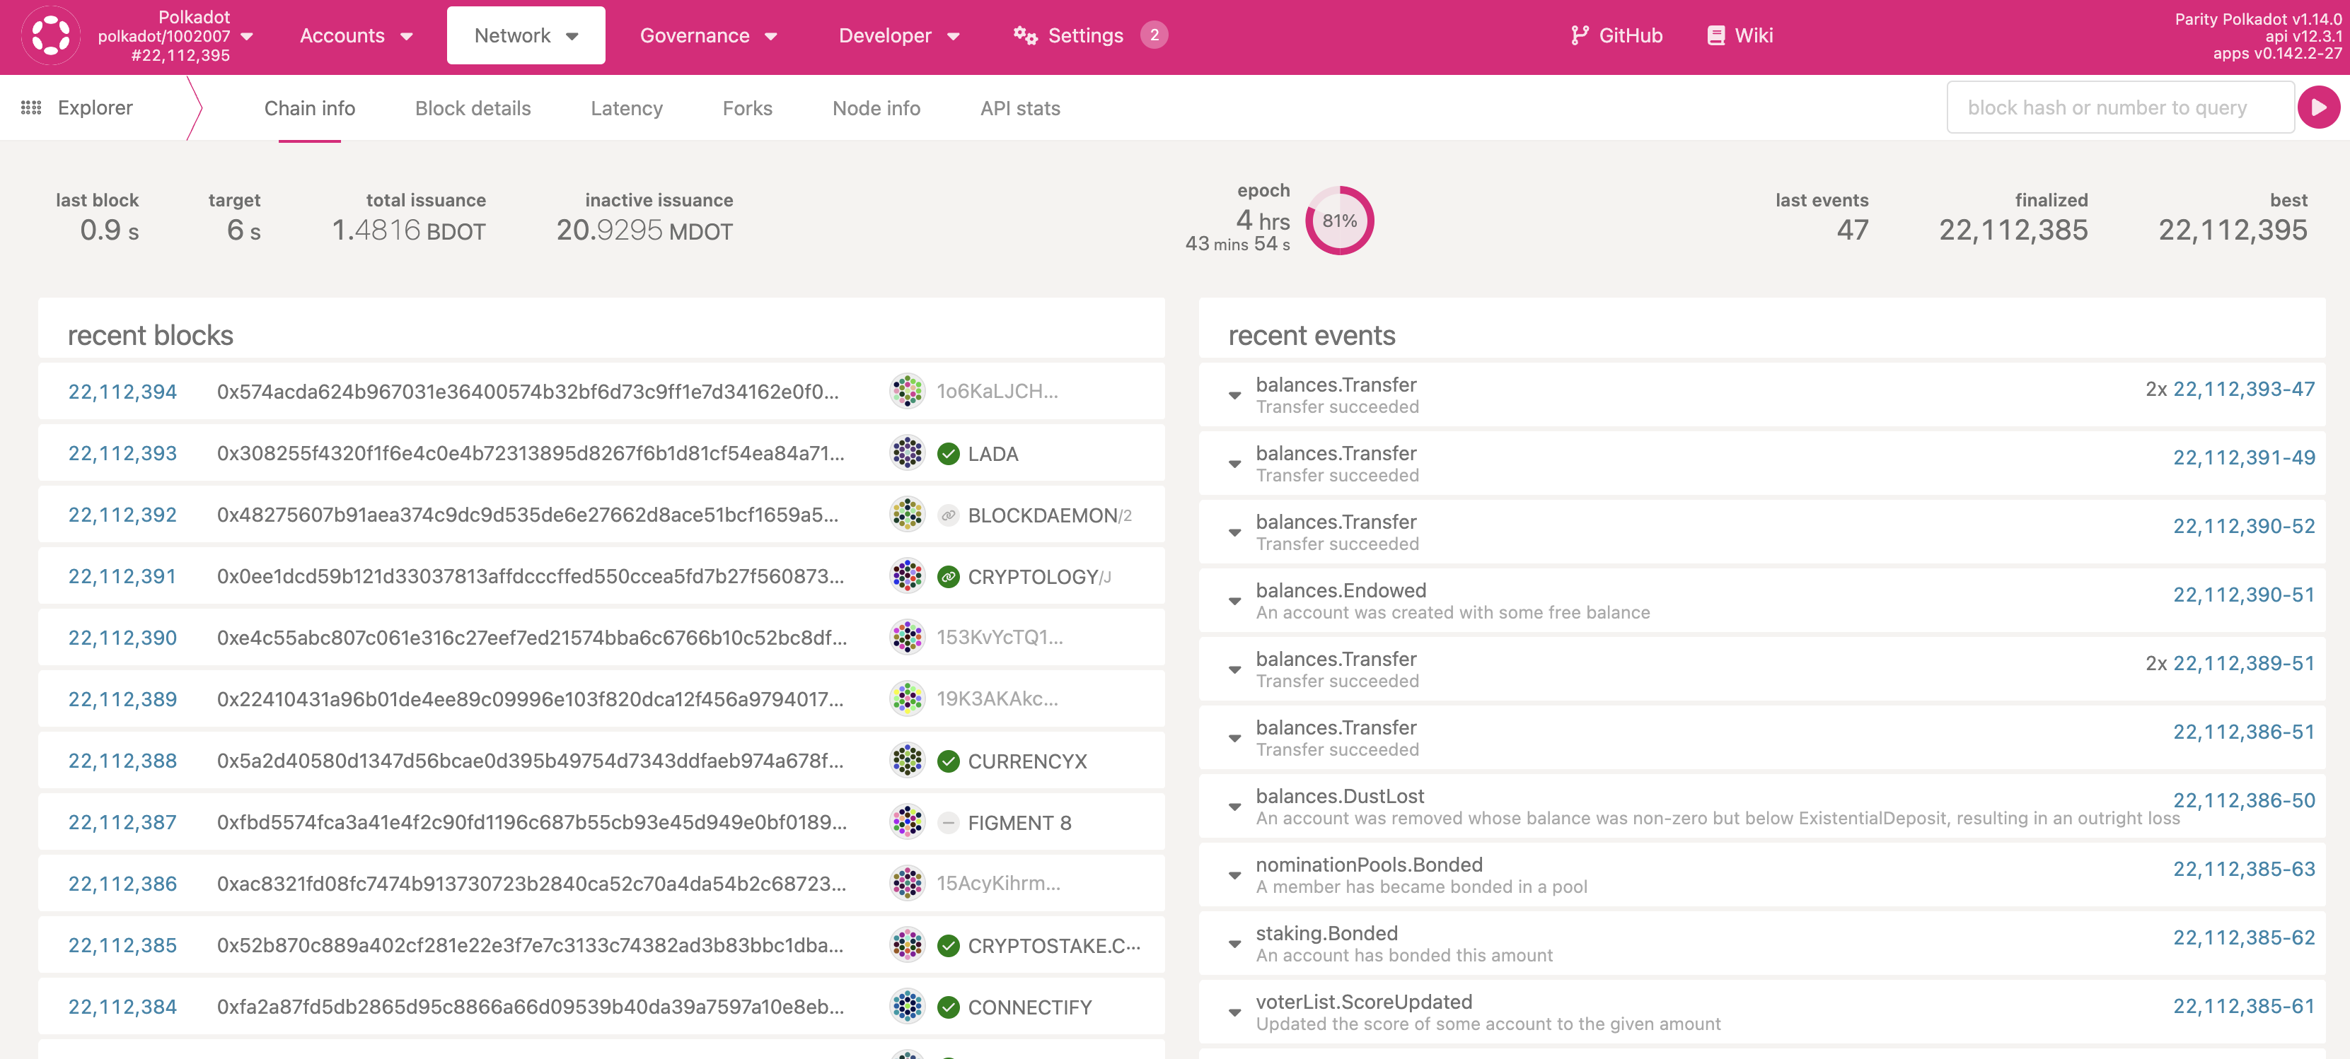Viewport: 2350px width, 1059px height.
Task: Click the Settings notification badge showing 2
Action: [x=1154, y=35]
